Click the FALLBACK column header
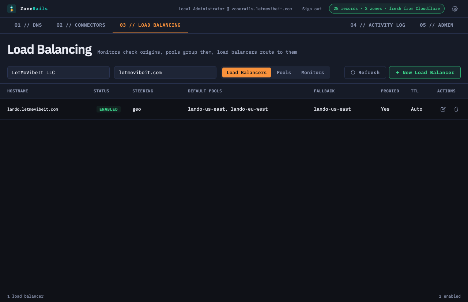The height and width of the screenshot is (302, 468). click(324, 91)
